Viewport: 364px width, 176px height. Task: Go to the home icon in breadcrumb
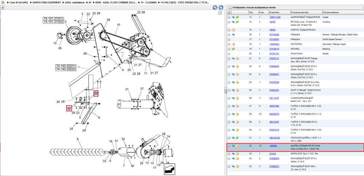pos(2,2)
